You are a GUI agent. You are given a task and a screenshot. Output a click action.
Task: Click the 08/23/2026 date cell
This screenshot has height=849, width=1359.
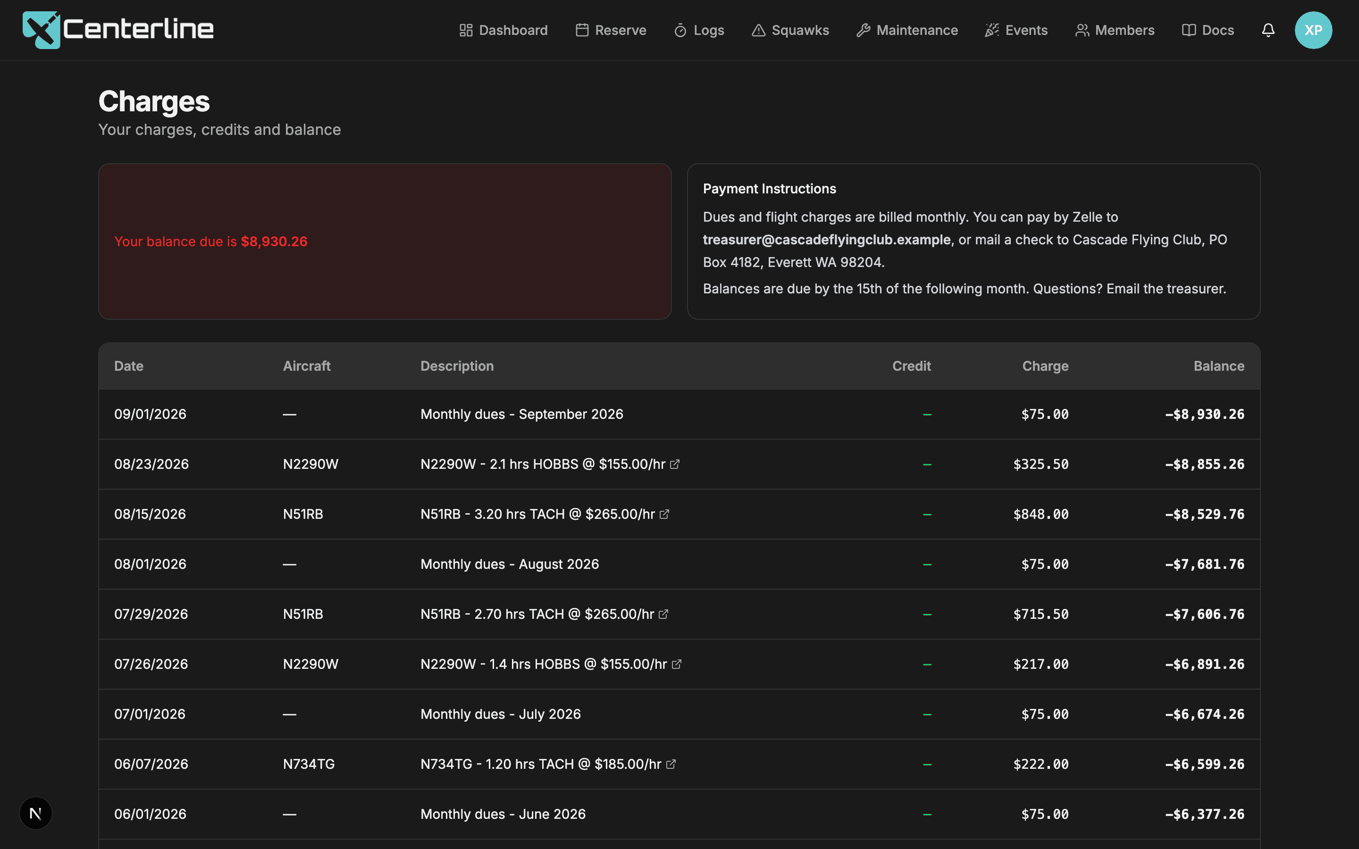pos(151,465)
